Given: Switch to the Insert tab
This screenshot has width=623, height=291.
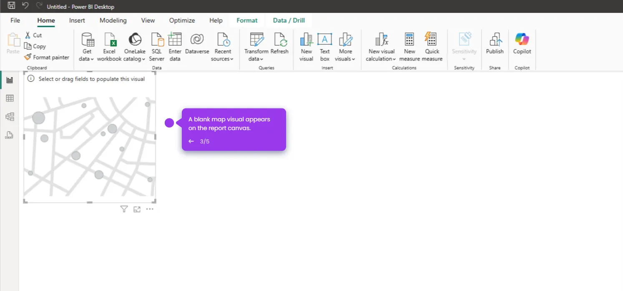Looking at the screenshot, I should coord(77,20).
